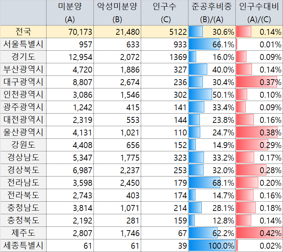Select the 1,071 cell for 충청남도
Image resolution: width=283 pixels, height=252 pixels.
117,208
